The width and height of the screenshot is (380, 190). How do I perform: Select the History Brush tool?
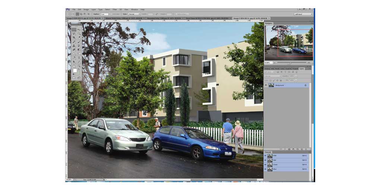79,45
